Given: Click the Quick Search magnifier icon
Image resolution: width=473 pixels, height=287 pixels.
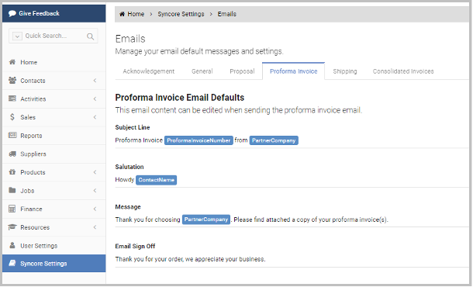Looking at the screenshot, I should point(90,36).
